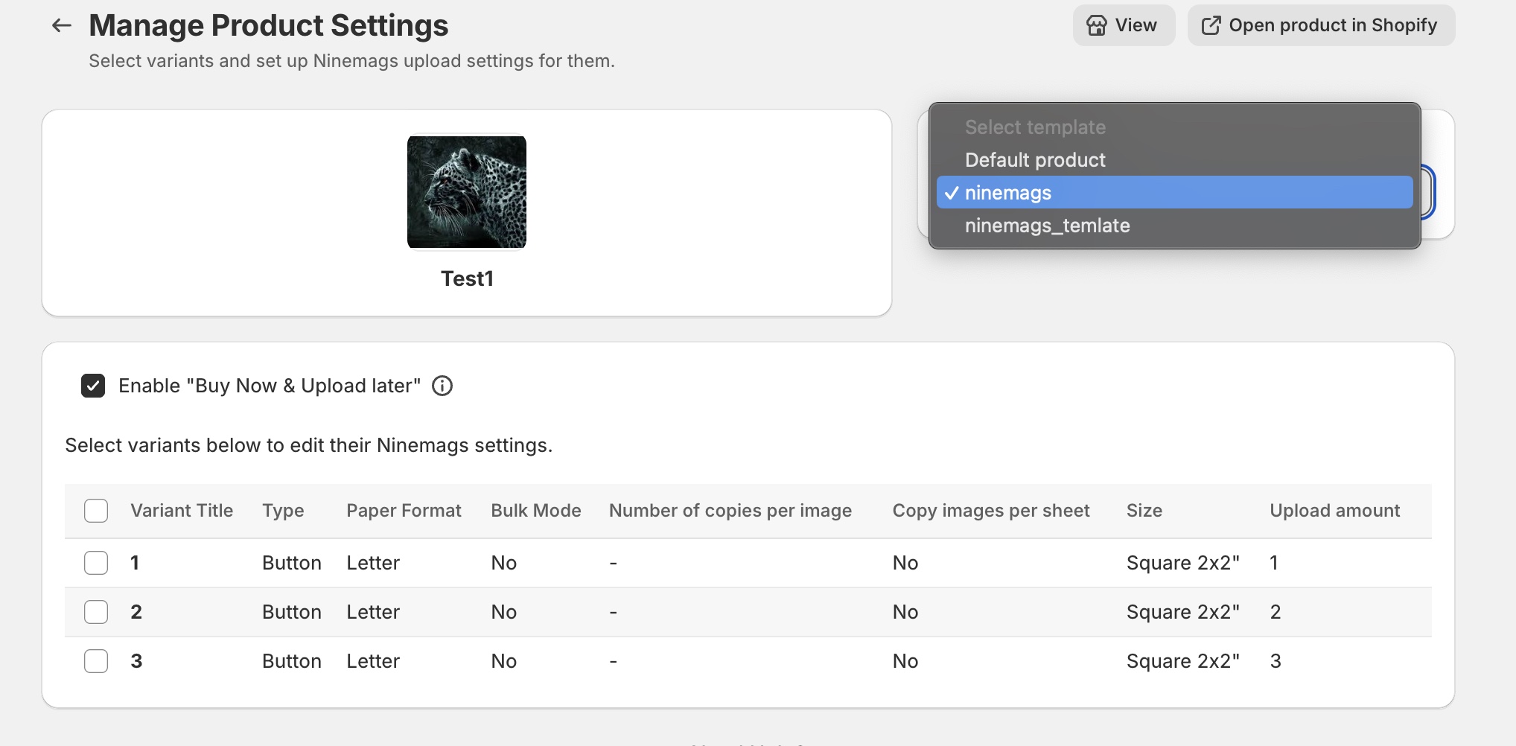Click the "Bulk Mode" column header
Image resolution: width=1516 pixels, height=746 pixels.
pyautogui.click(x=535, y=511)
